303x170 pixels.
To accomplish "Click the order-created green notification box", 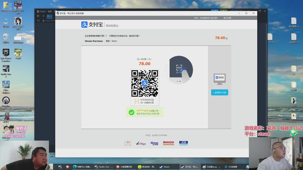I will [x=145, y=112].
